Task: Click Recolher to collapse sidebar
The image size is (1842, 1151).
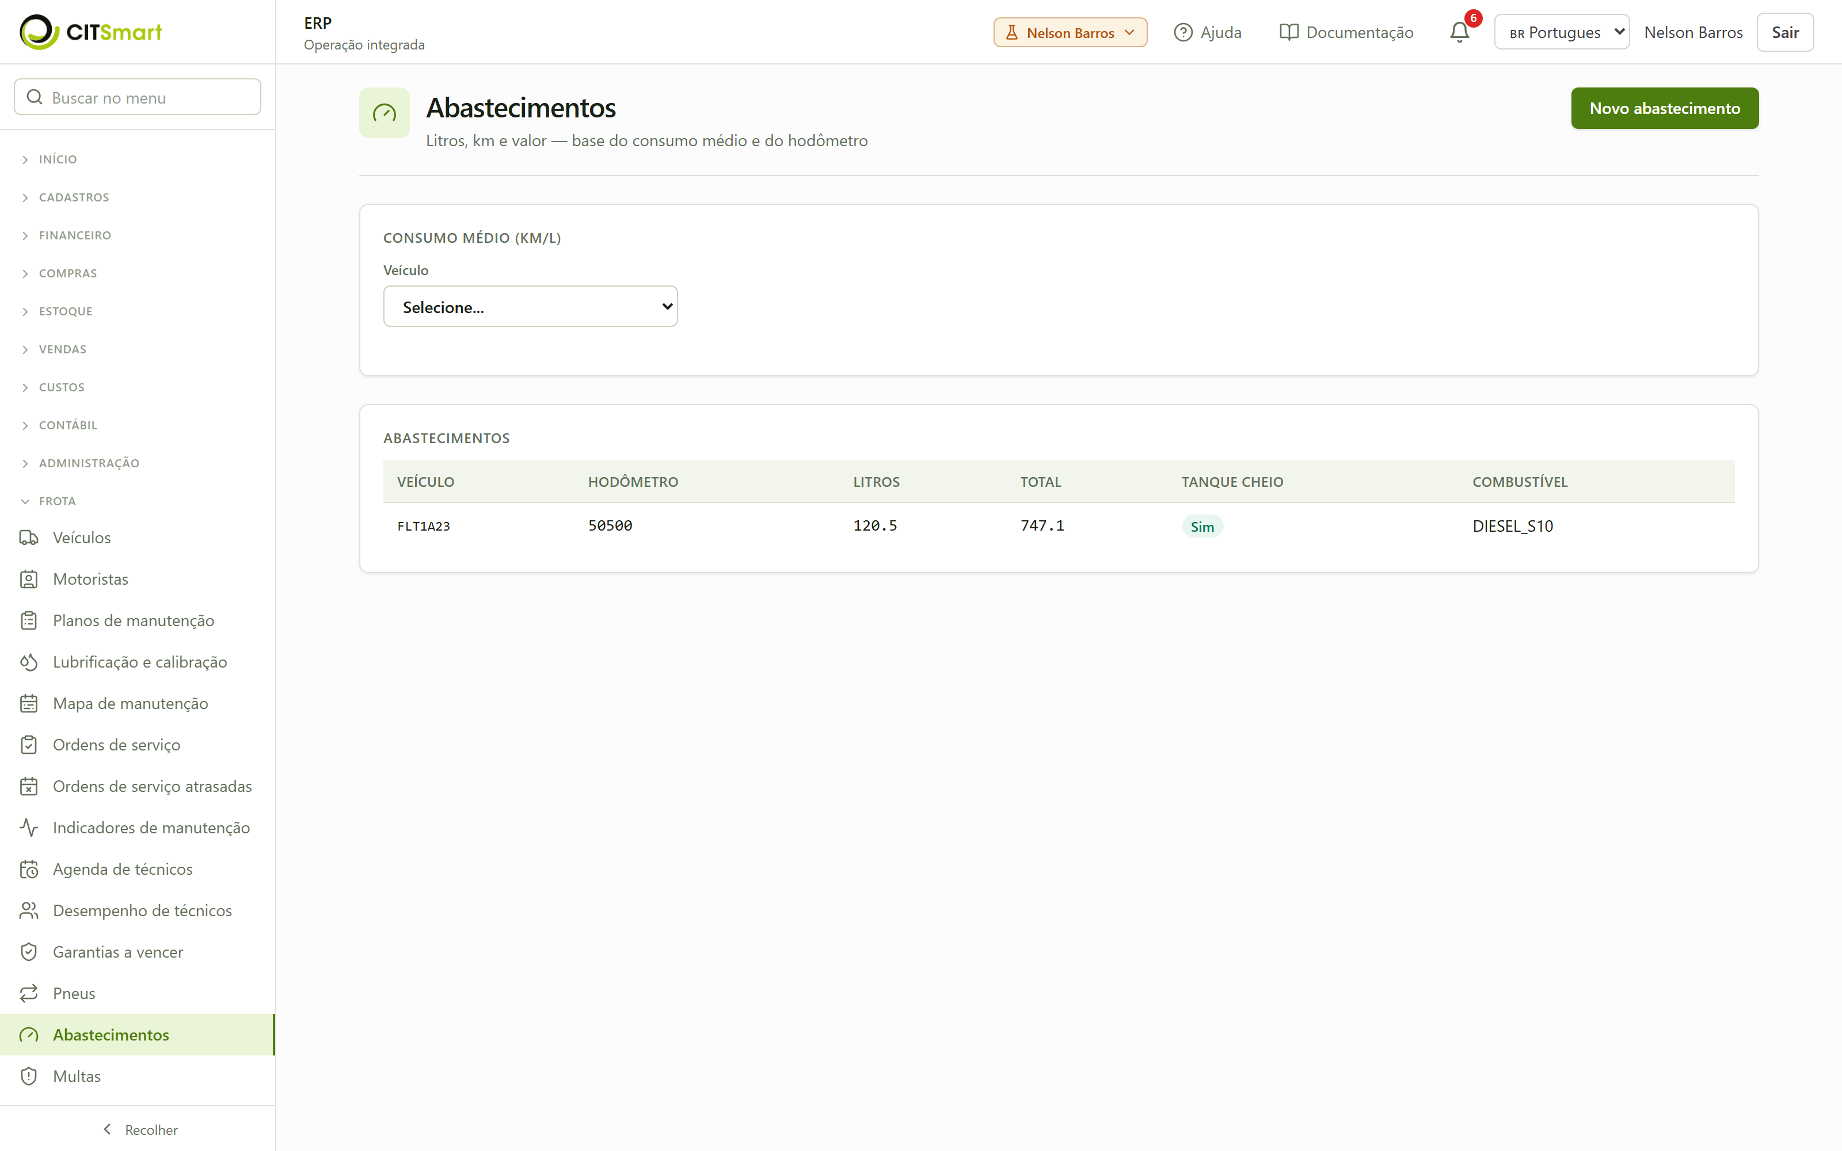Action: (x=139, y=1130)
